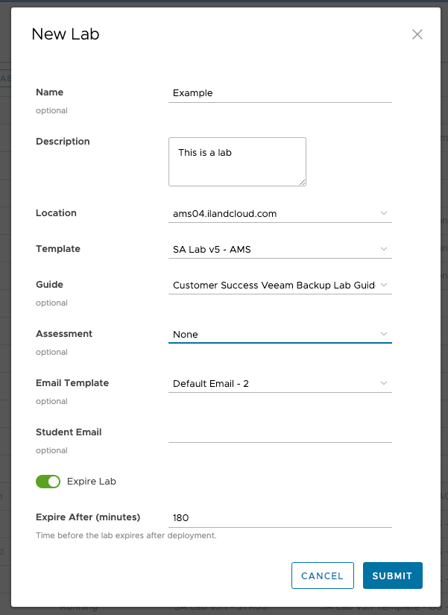448x615 pixels.
Task: Close the New Lab dialog
Action: point(417,34)
